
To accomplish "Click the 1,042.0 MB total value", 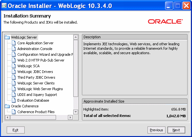I will pyautogui.click(x=176, y=116).
